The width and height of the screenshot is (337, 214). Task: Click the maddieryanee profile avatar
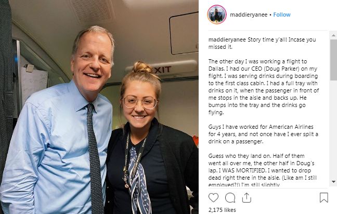point(217,15)
